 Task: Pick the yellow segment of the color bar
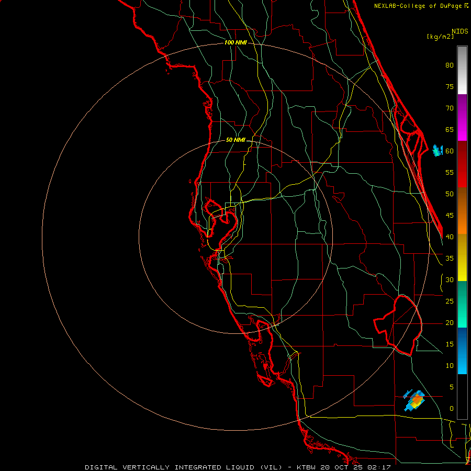pyautogui.click(x=462, y=257)
